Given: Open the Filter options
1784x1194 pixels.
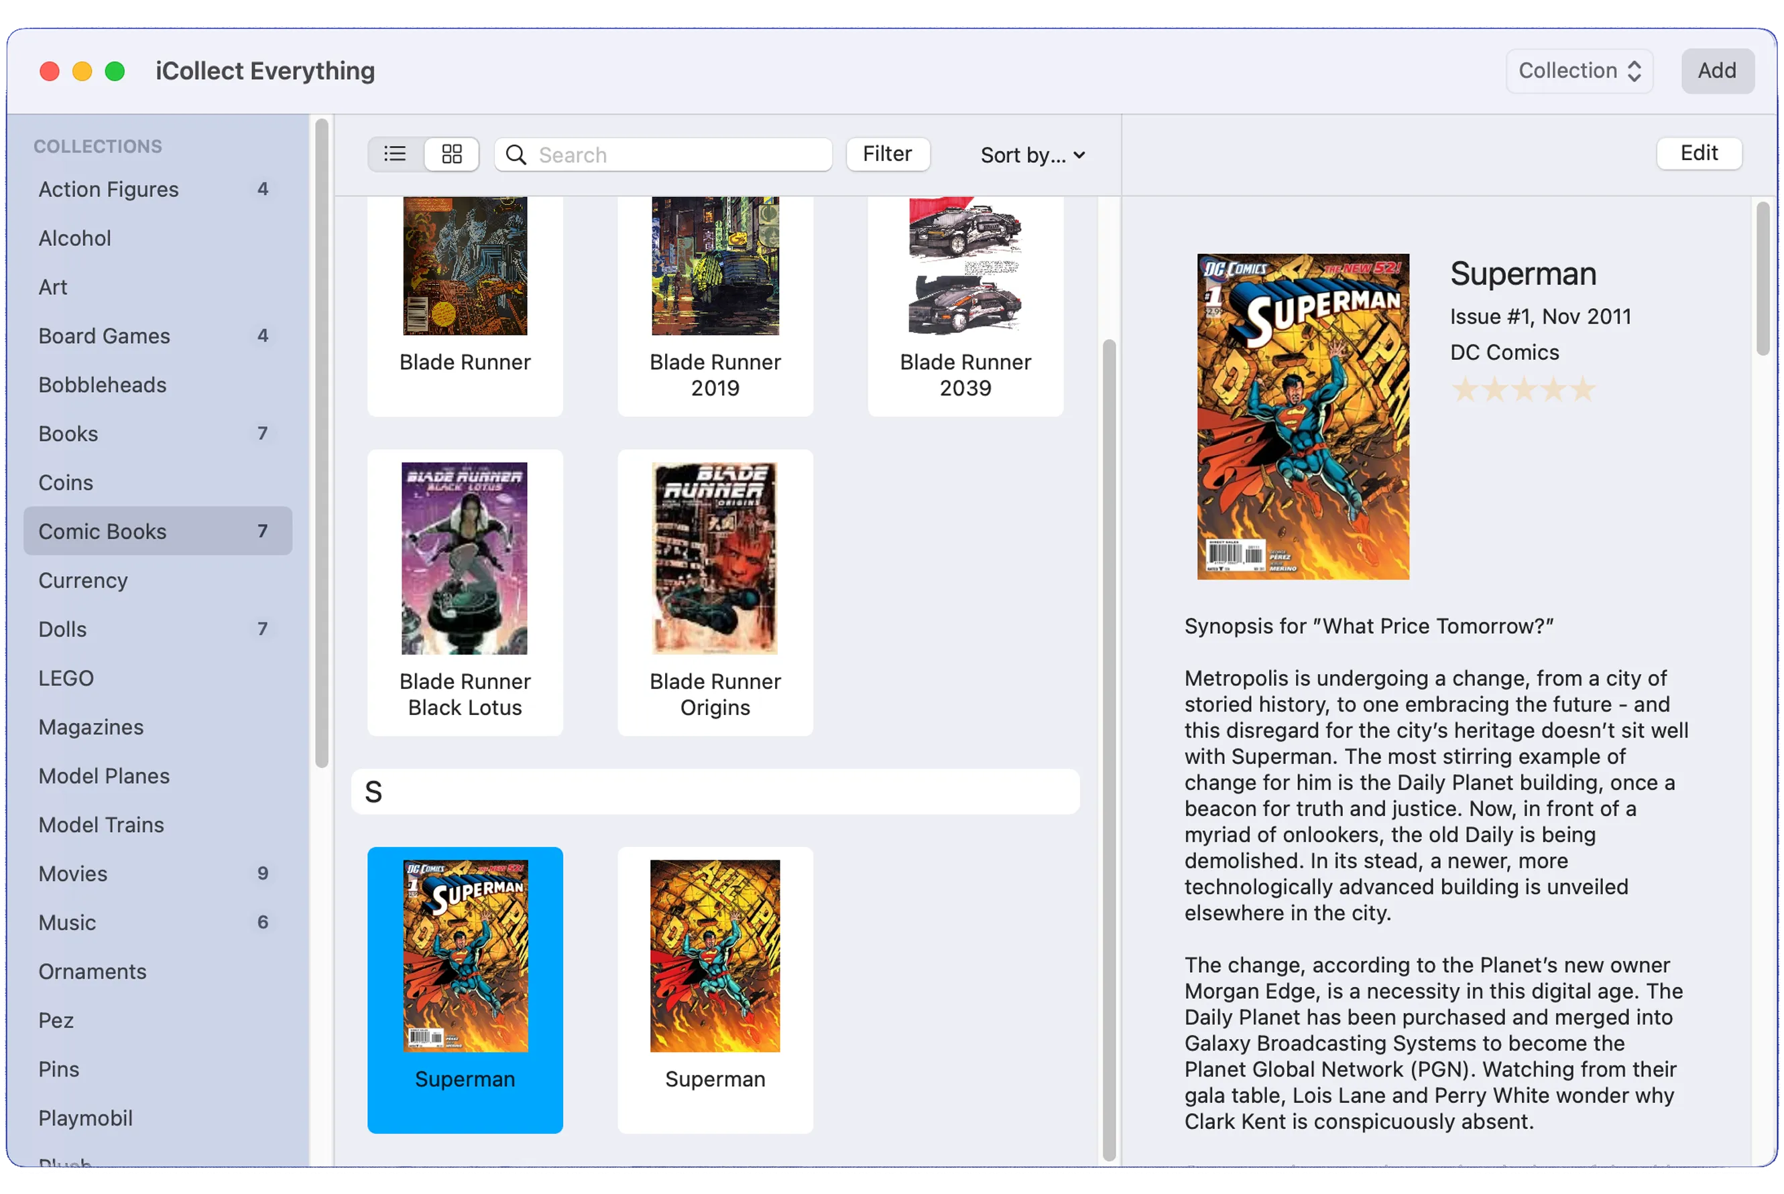Looking at the screenshot, I should (887, 155).
